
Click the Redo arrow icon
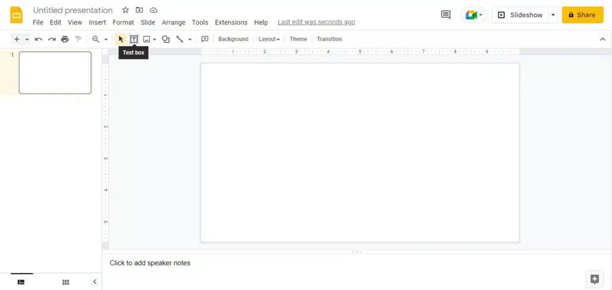[x=52, y=39]
